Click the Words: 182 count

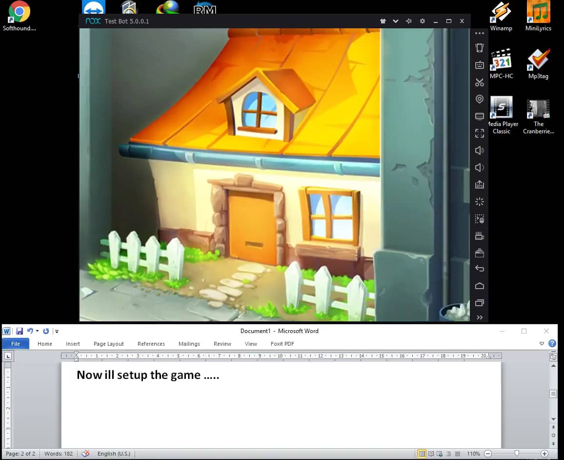58,454
